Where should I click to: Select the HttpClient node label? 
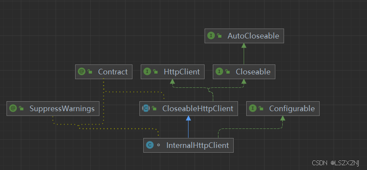coord(182,72)
